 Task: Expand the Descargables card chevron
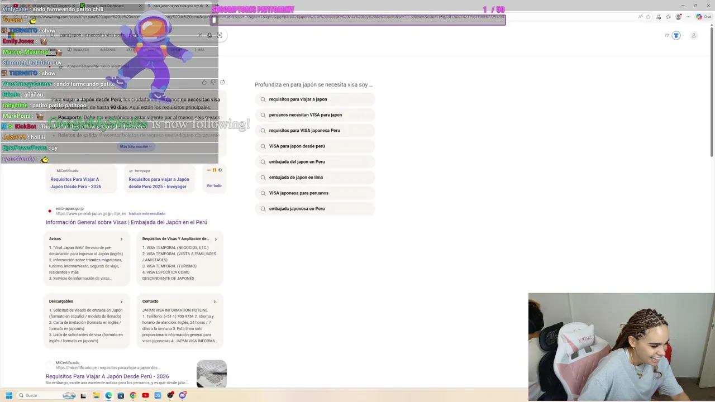pyautogui.click(x=121, y=301)
